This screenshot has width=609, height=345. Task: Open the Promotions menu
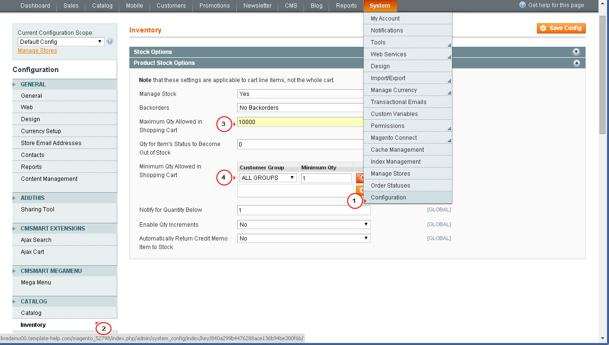215,6
